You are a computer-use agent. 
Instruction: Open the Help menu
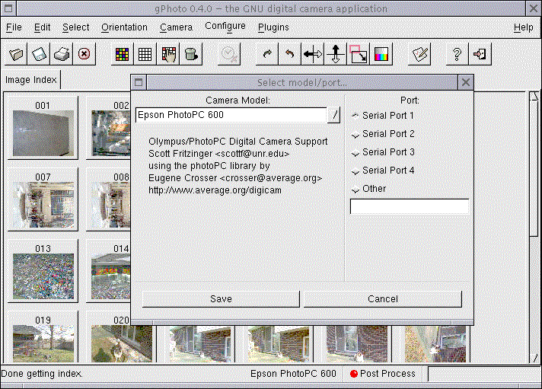click(x=523, y=27)
